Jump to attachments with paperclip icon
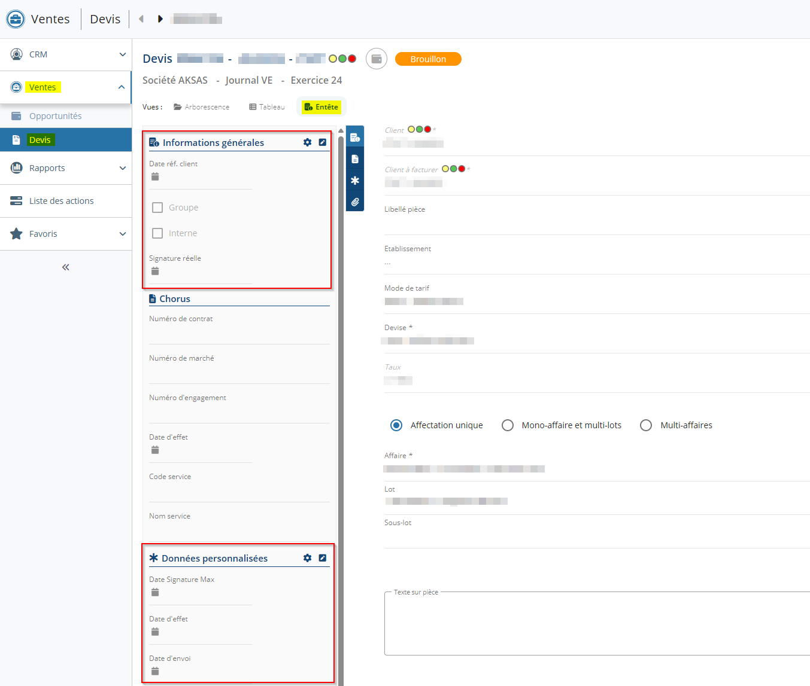The image size is (810, 686). click(355, 202)
